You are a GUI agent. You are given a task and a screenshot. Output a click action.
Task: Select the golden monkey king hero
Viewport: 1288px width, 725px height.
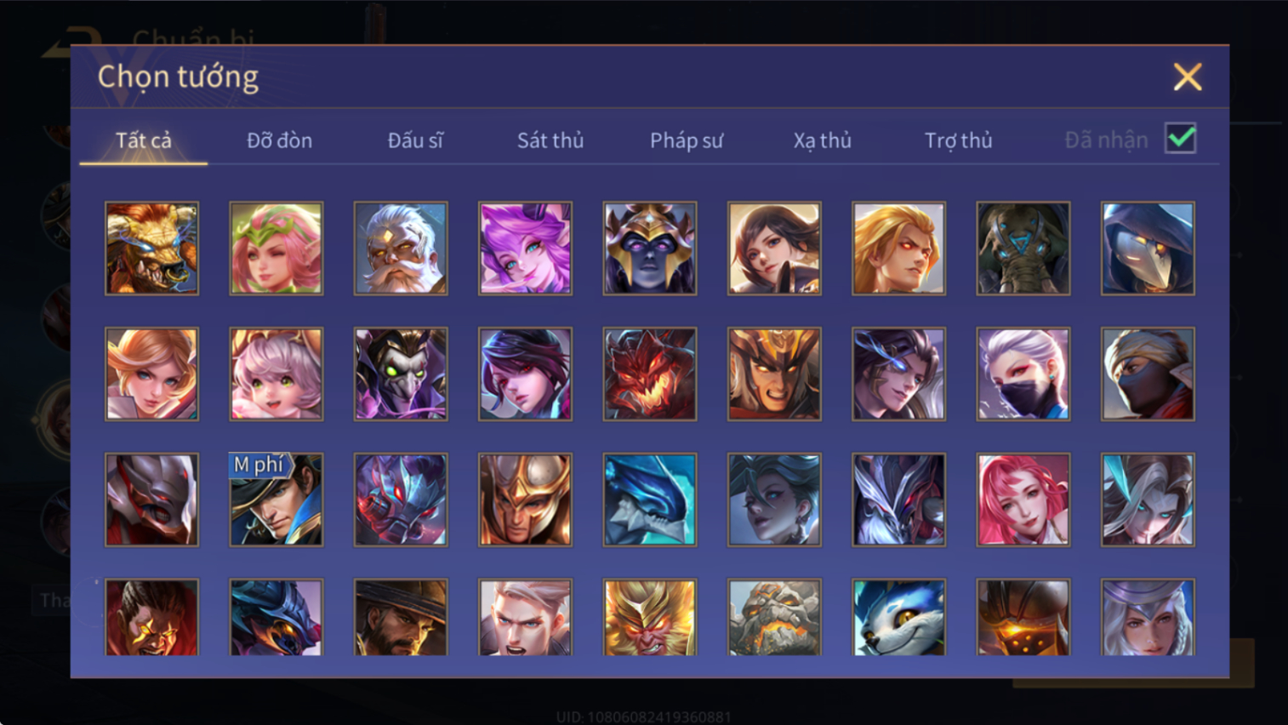coord(650,618)
